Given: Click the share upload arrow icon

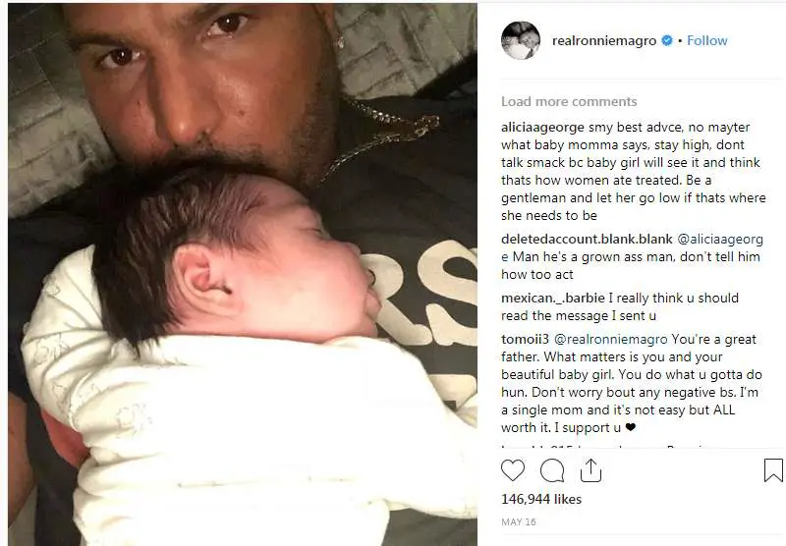Looking at the screenshot, I should click(590, 470).
